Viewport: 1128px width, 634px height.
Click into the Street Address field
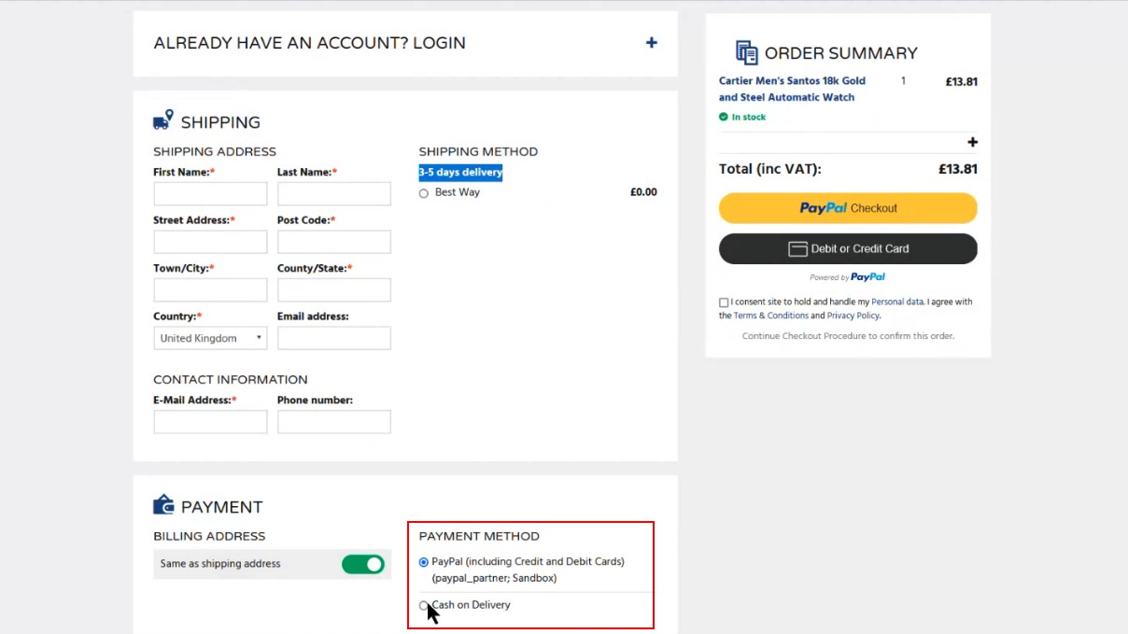pos(210,242)
